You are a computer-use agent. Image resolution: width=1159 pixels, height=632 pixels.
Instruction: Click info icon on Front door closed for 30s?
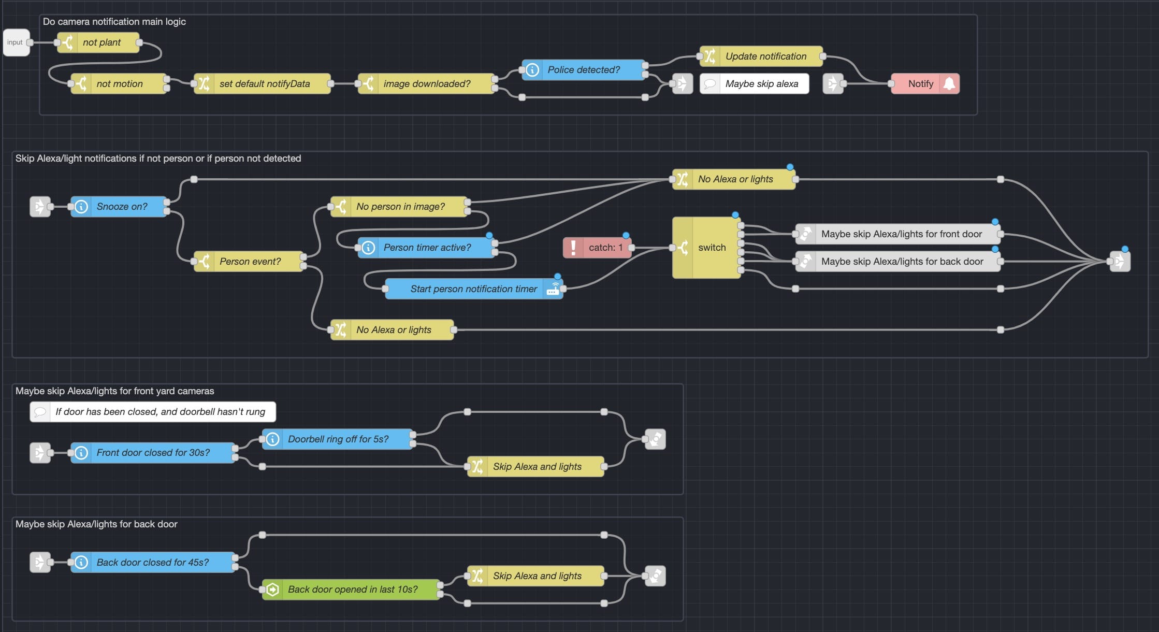(81, 453)
